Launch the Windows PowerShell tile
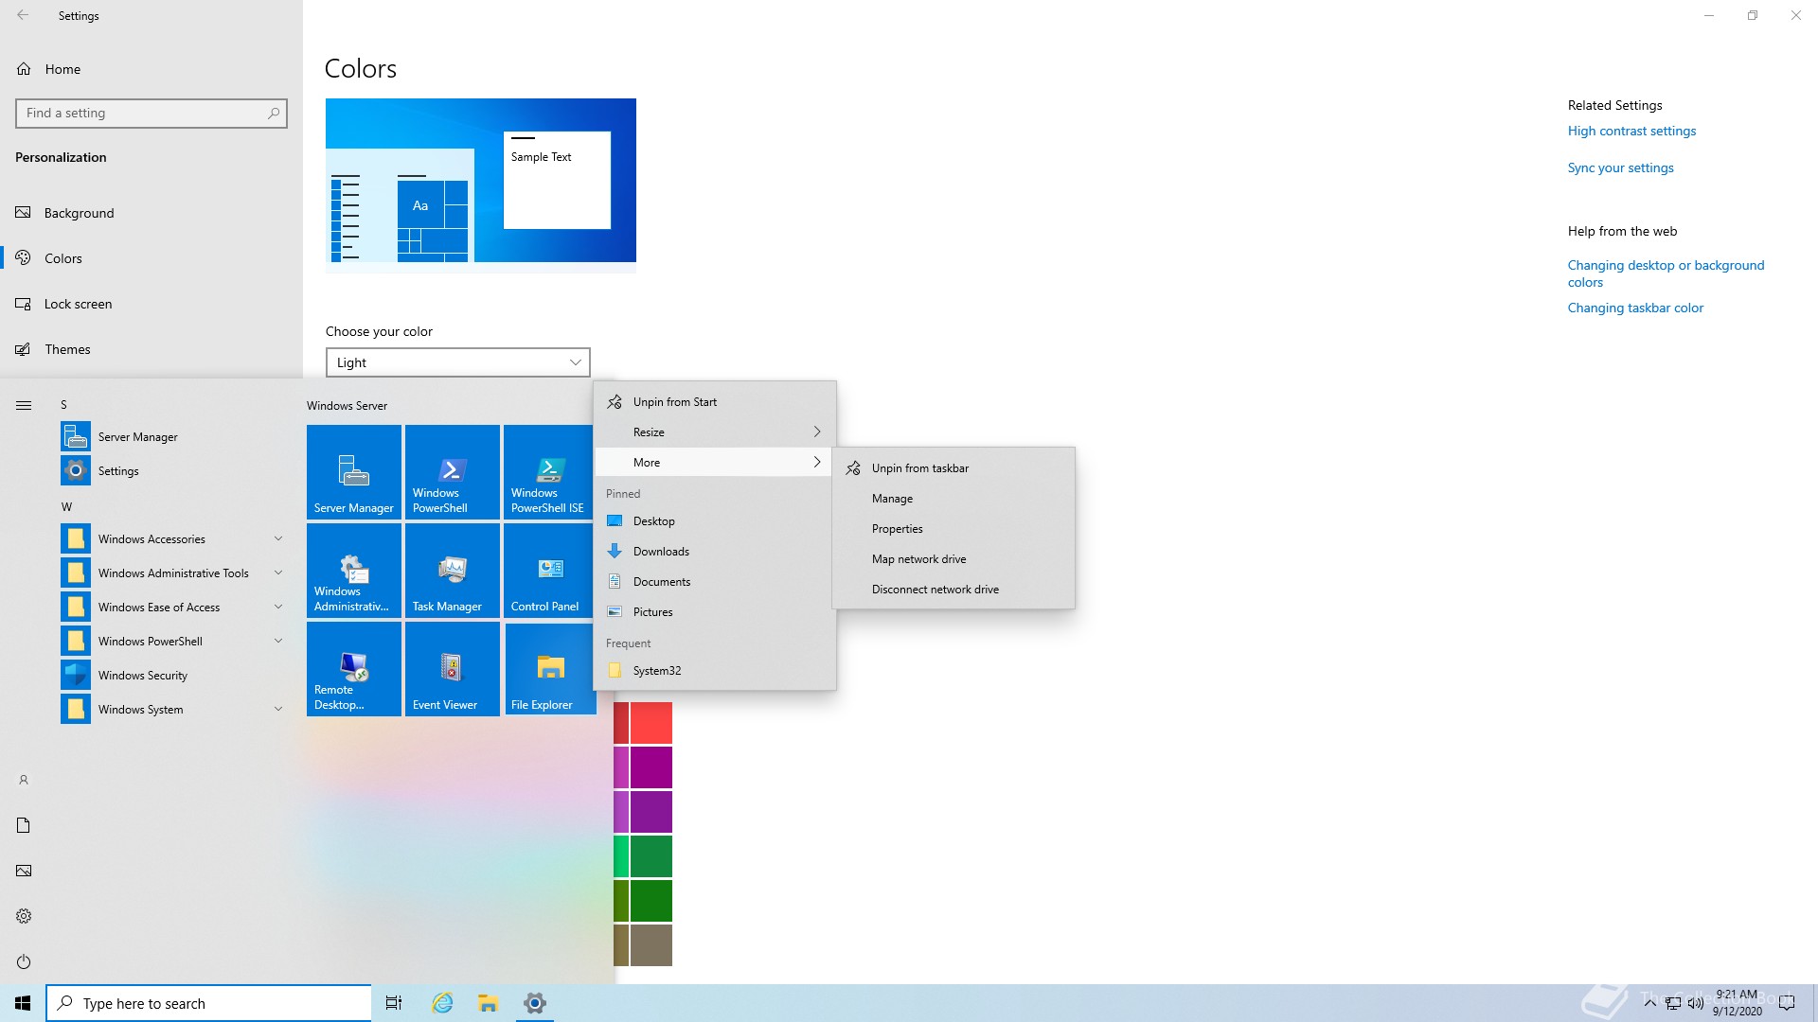This screenshot has width=1818, height=1022. coord(453,472)
